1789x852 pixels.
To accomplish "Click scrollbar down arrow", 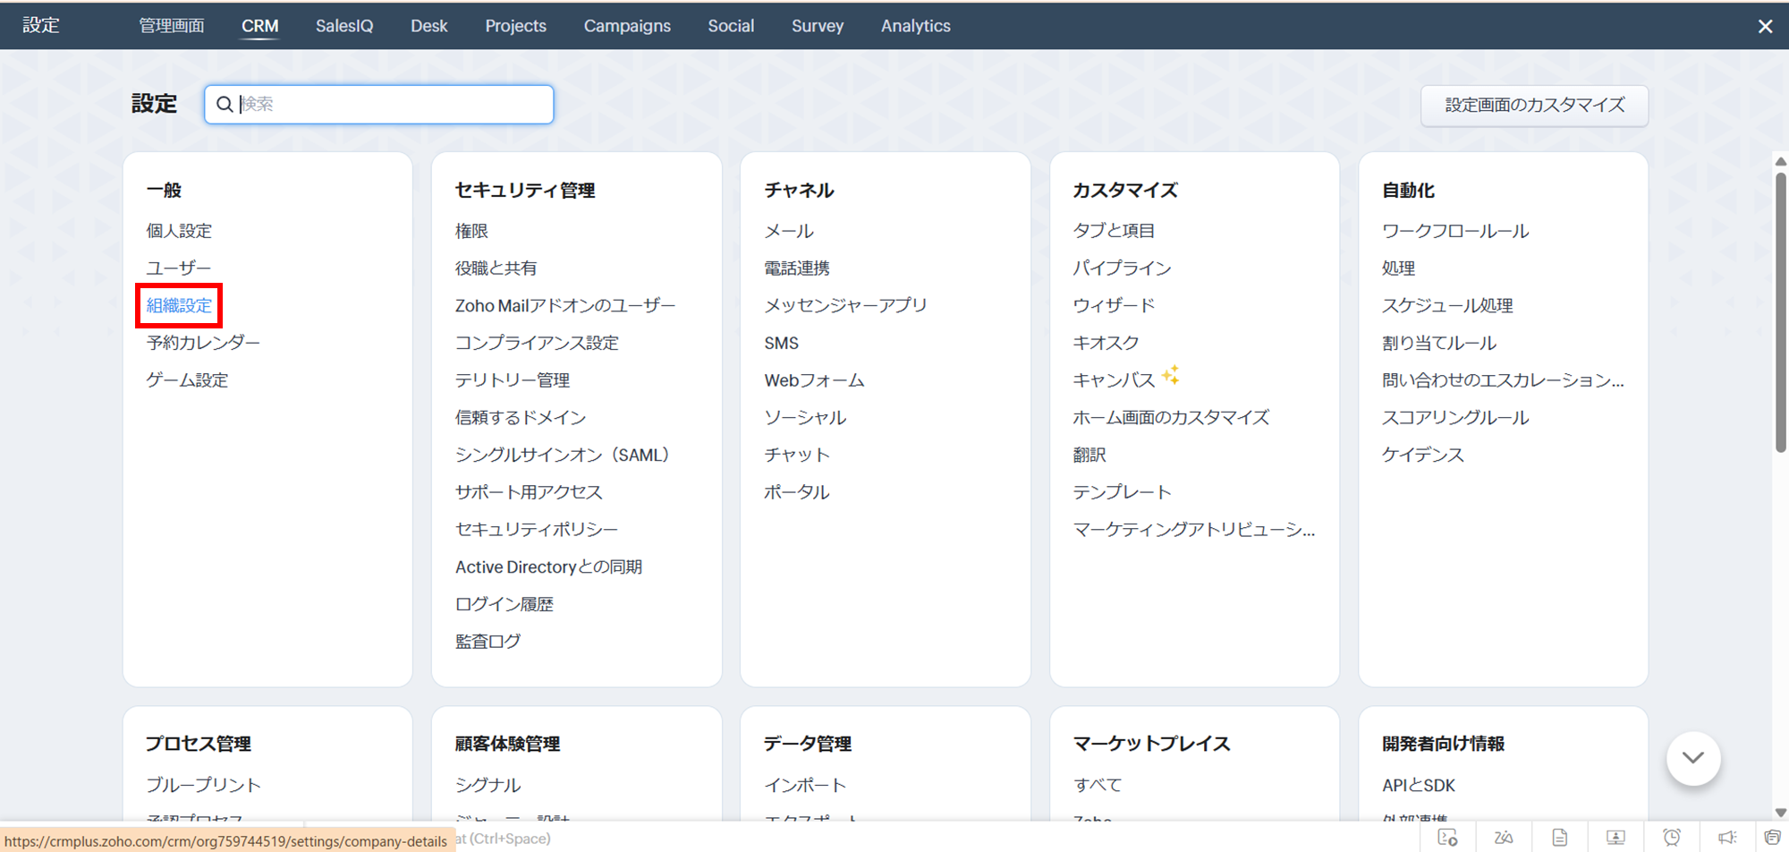I will point(1780,813).
